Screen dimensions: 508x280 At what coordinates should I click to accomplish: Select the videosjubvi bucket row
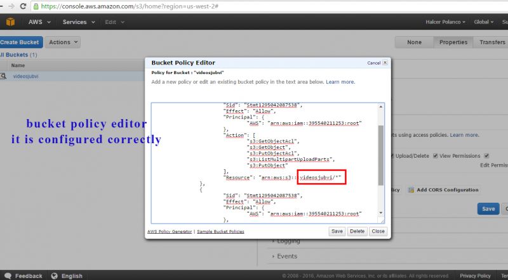[72, 76]
